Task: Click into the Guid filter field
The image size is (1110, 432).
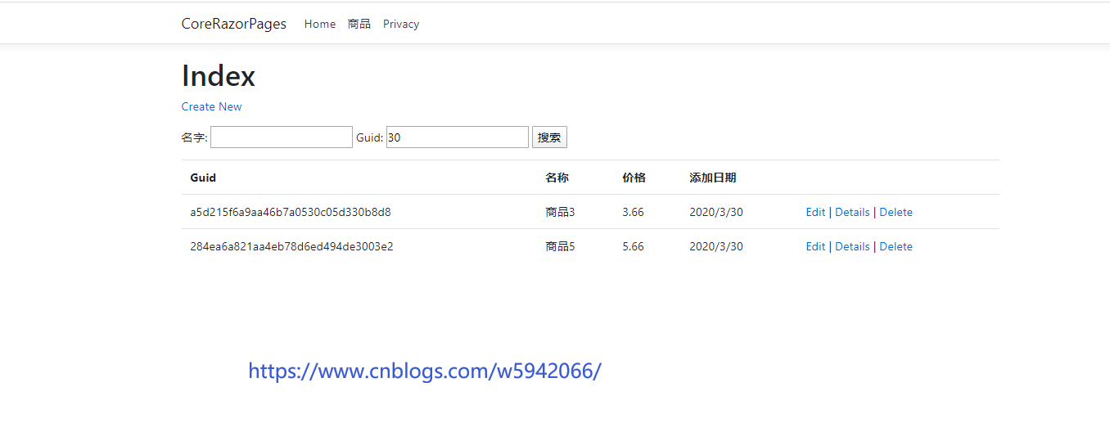Action: tap(457, 137)
